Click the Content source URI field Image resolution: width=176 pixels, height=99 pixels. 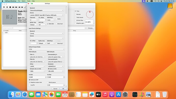pos(15,28)
